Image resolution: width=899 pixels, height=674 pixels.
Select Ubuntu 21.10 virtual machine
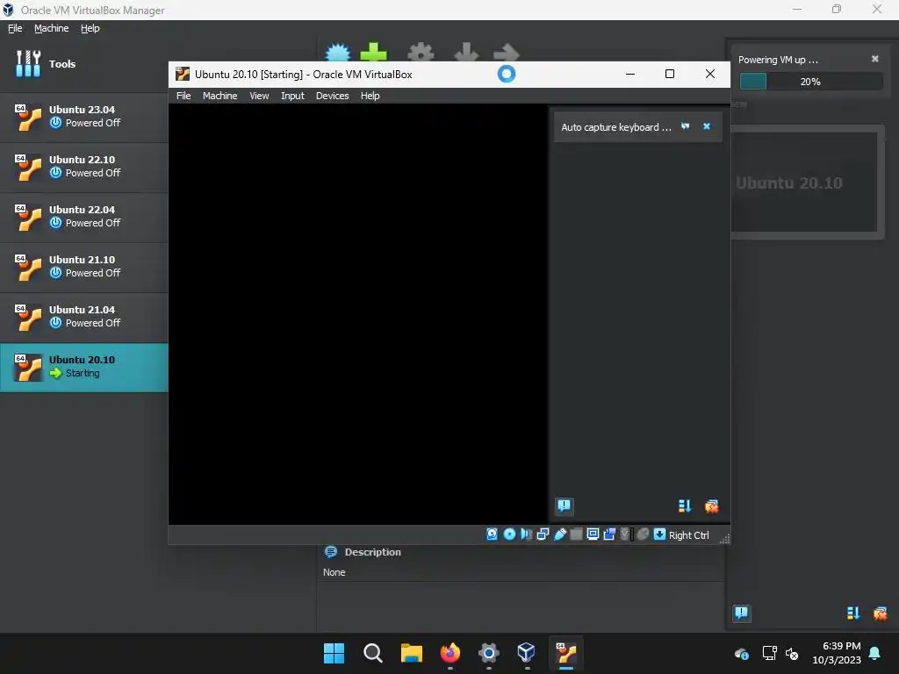coord(83,267)
